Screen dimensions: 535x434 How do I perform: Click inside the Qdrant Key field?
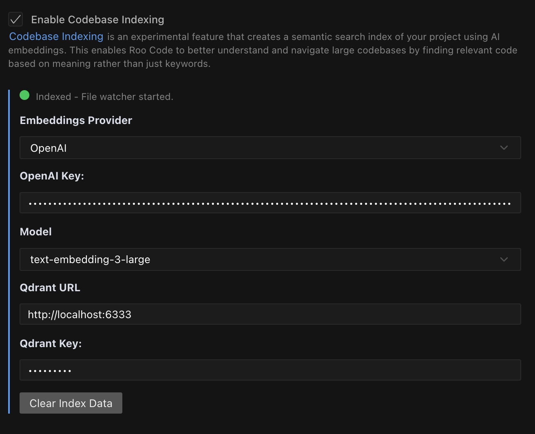point(270,370)
